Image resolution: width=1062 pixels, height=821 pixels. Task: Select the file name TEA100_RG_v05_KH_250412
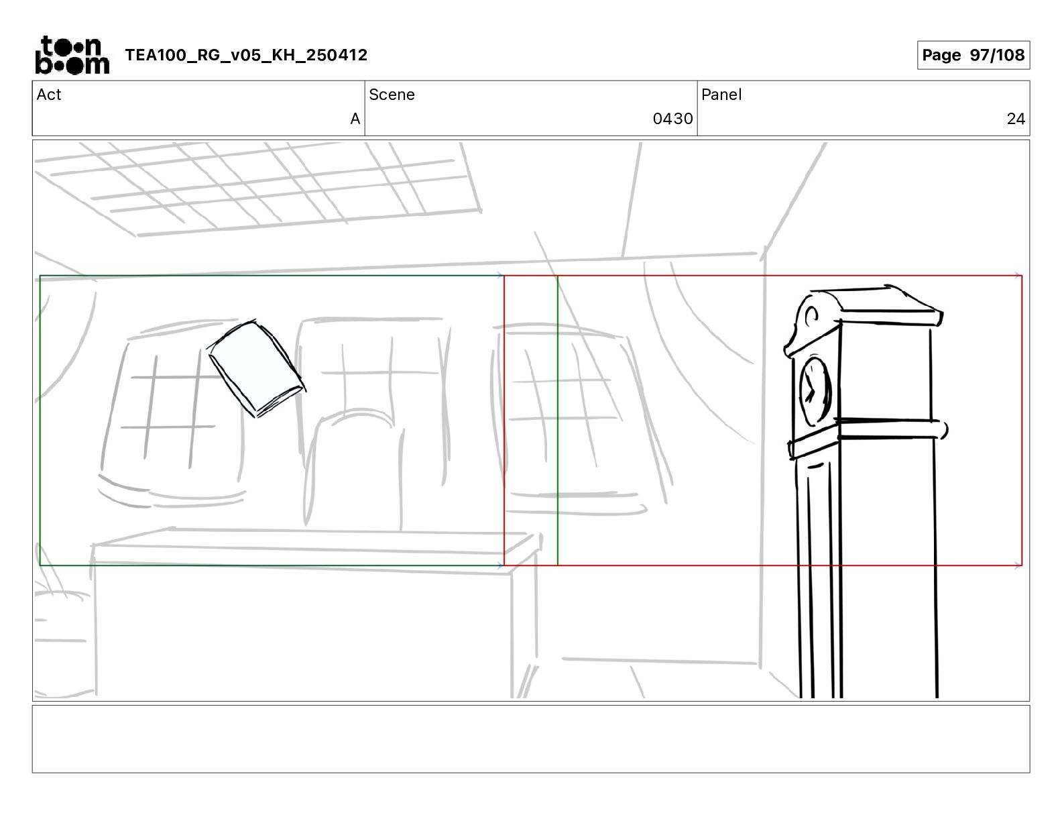(246, 55)
